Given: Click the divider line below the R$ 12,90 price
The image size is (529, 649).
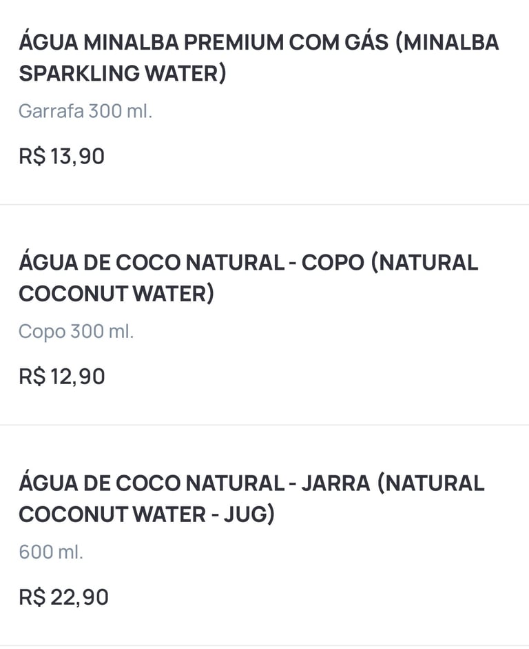Looking at the screenshot, I should coord(264,425).
